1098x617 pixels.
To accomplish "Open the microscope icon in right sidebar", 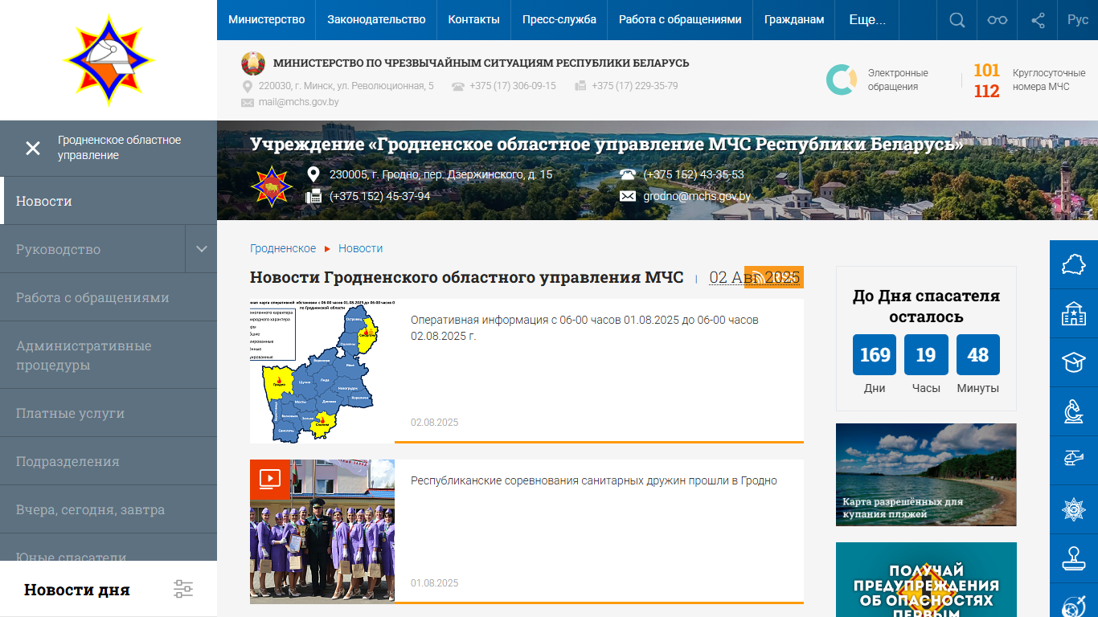I will pos(1074,410).
